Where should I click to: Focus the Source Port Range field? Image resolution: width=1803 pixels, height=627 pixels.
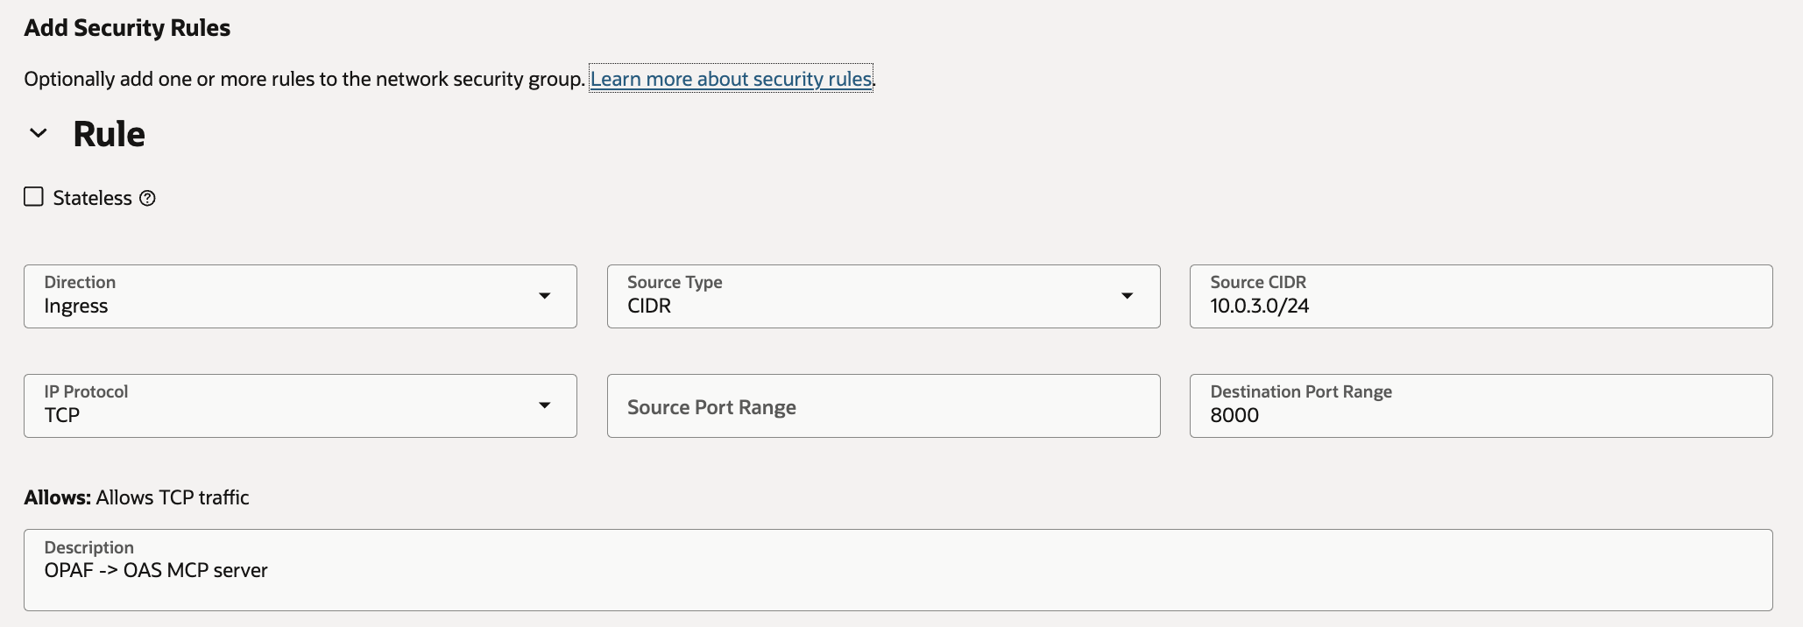pyautogui.click(x=883, y=405)
